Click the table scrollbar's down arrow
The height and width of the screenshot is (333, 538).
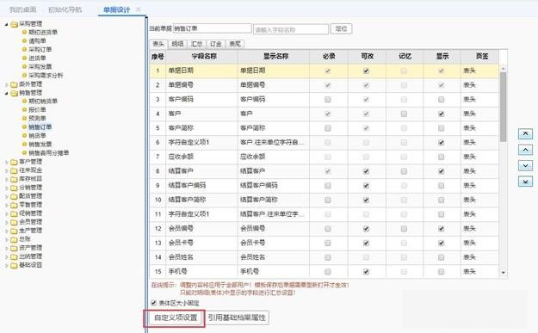click(503, 272)
